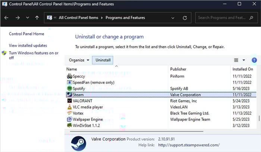Sort by the Publisher column header

point(178,69)
